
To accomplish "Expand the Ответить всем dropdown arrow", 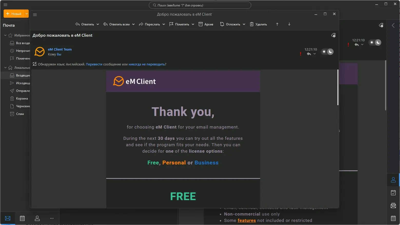I will pyautogui.click(x=133, y=24).
